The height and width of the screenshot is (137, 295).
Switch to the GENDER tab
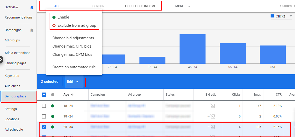click(x=98, y=6)
